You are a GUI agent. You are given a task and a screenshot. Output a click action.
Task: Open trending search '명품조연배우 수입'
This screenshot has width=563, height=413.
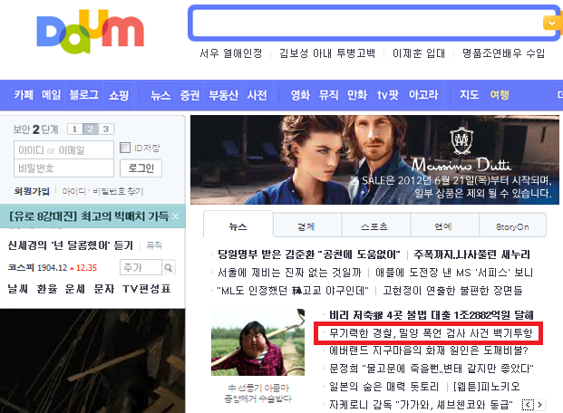click(503, 53)
